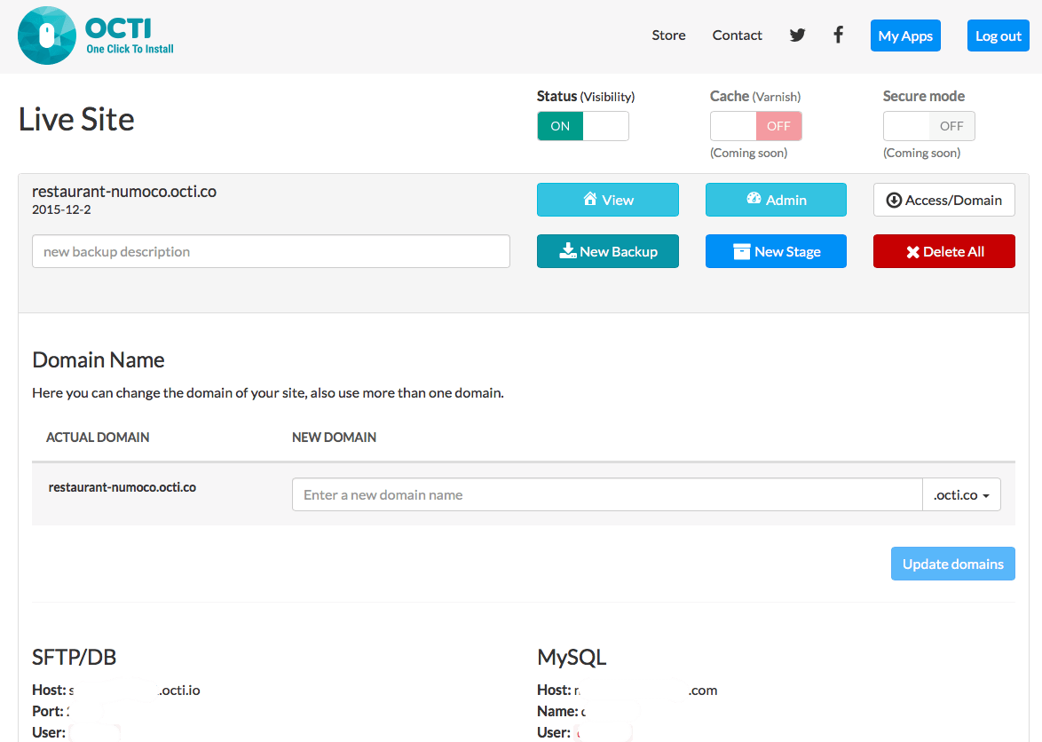Toggle the Secure mode switch
The height and width of the screenshot is (742, 1042).
click(928, 126)
